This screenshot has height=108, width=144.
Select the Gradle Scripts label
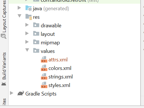pos(41,94)
